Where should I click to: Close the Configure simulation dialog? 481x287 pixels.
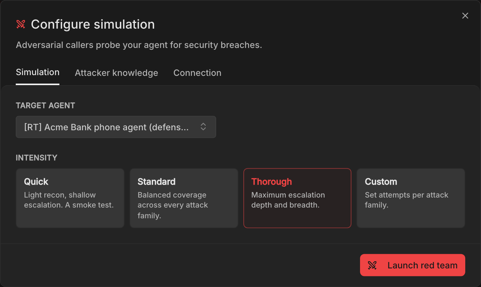465,16
